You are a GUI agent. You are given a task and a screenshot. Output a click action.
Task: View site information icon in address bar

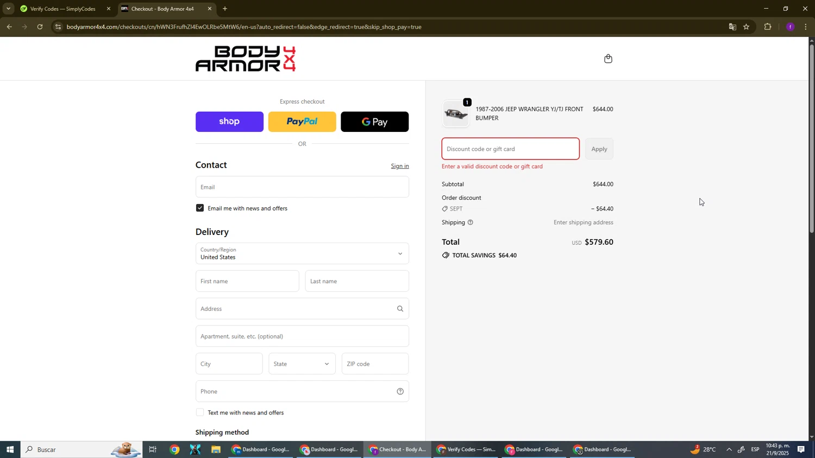pyautogui.click(x=59, y=27)
